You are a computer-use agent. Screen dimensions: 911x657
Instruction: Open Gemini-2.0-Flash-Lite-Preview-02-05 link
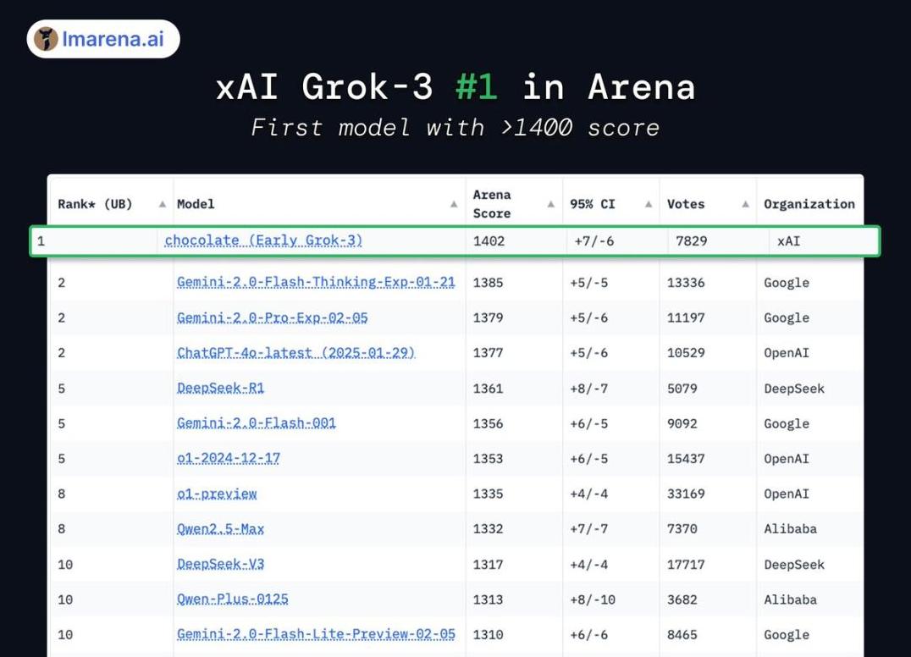[x=316, y=634]
